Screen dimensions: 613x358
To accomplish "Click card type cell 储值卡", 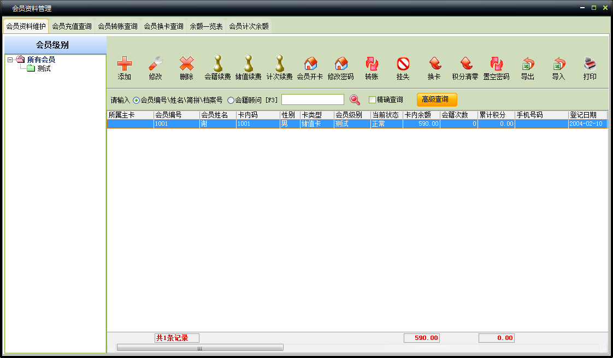I will [x=317, y=124].
